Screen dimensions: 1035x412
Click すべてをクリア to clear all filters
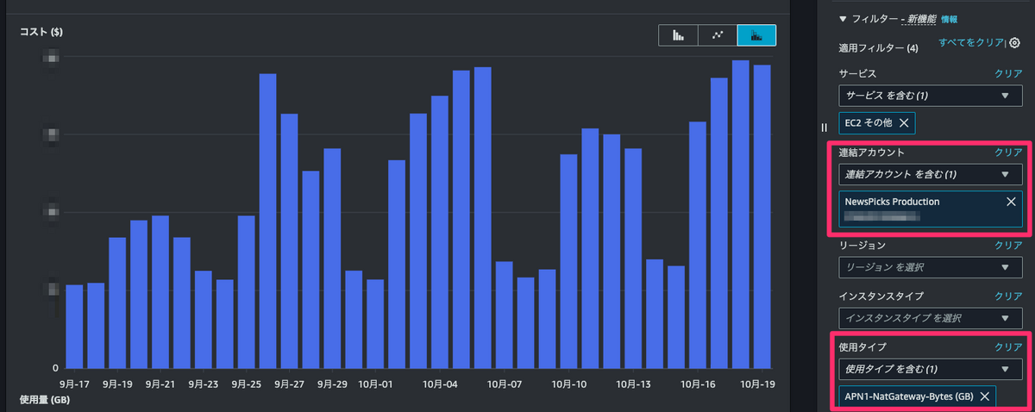pos(971,41)
